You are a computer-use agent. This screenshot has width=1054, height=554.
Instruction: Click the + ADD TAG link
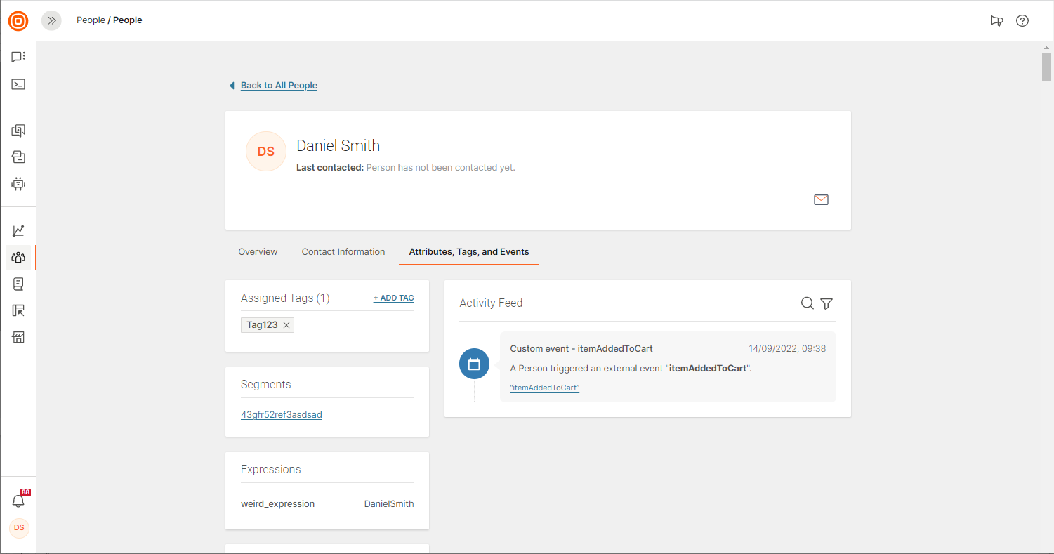(x=393, y=298)
